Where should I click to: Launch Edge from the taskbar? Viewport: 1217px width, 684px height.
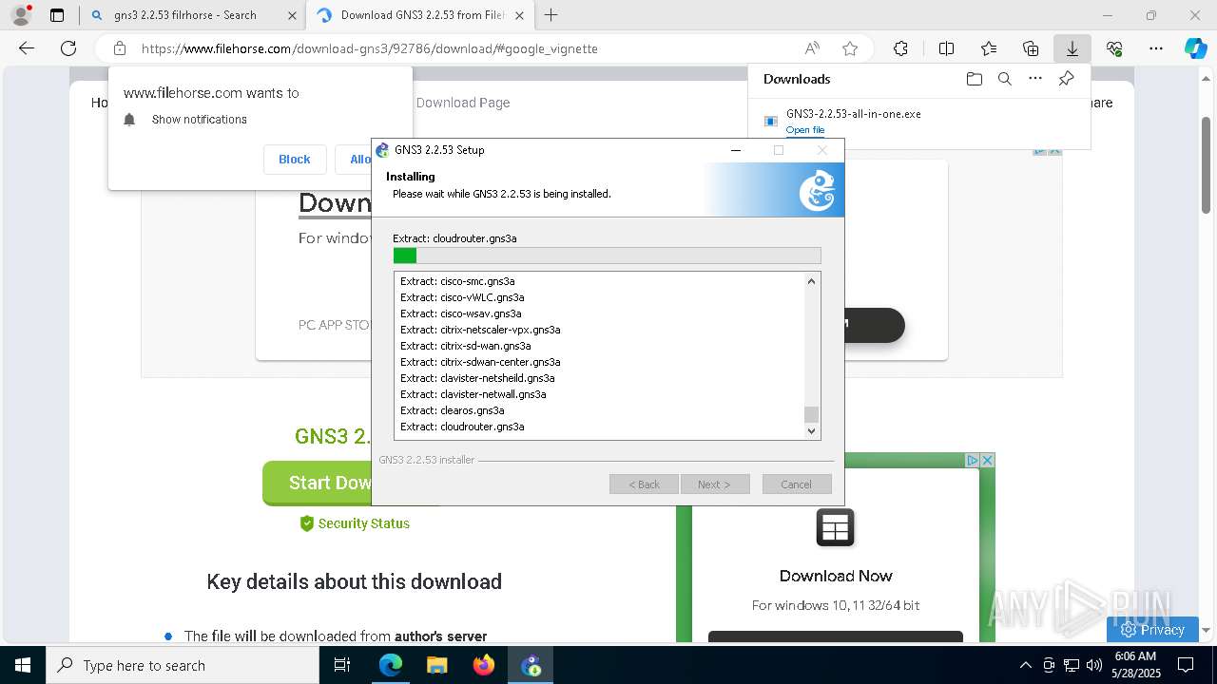(391, 665)
